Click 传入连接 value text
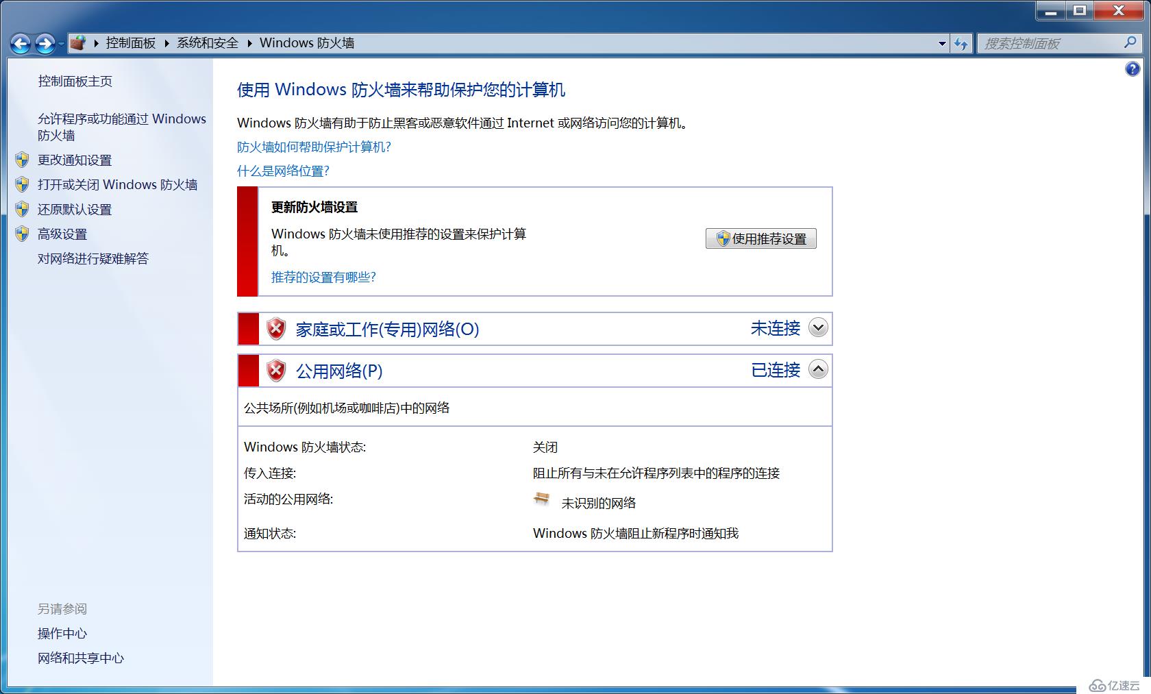 point(656,473)
